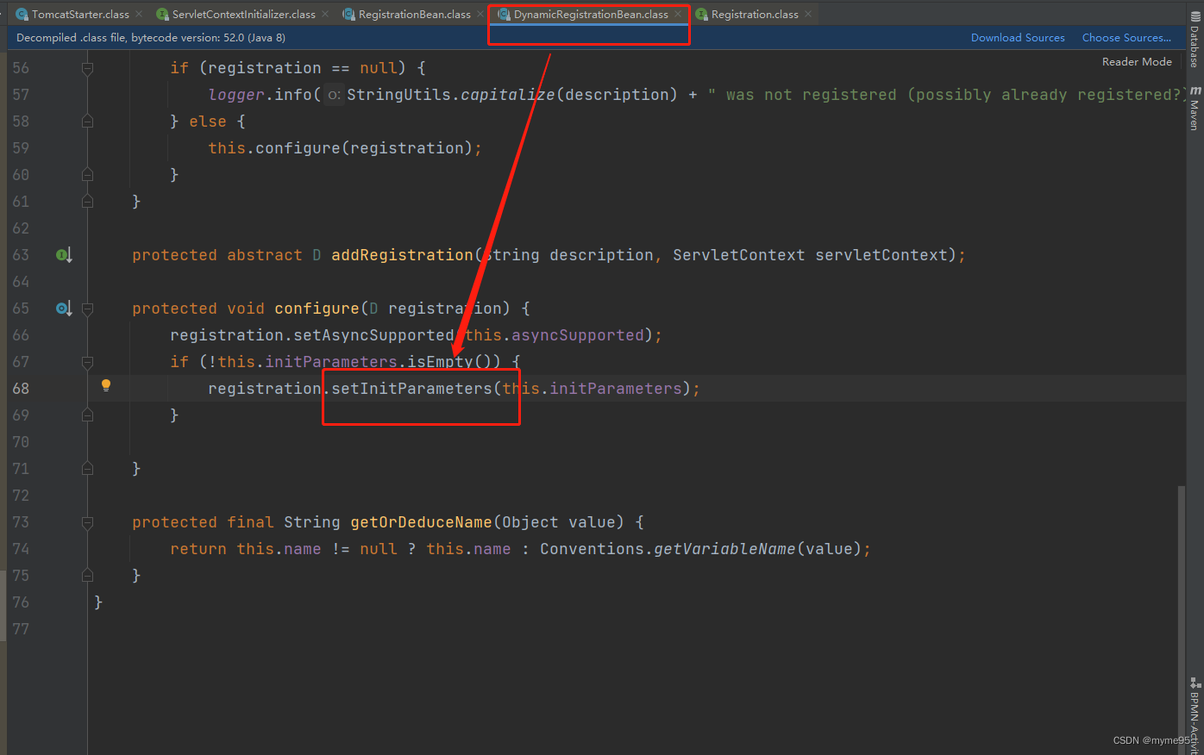Close the DynamicRegistrationBean.class tab

pos(678,14)
